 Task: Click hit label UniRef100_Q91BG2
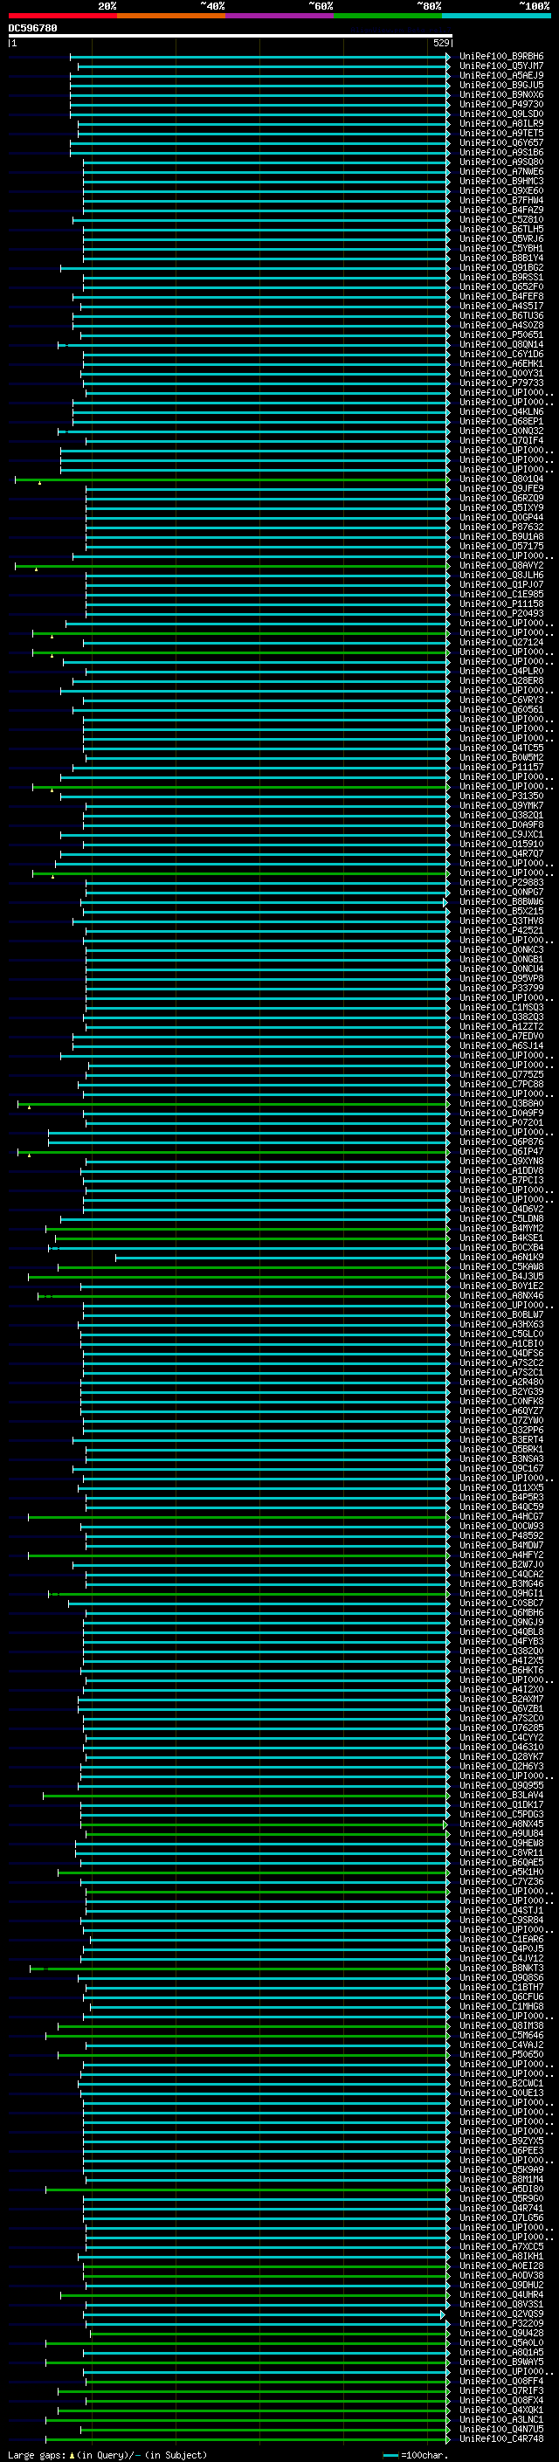click(x=501, y=269)
